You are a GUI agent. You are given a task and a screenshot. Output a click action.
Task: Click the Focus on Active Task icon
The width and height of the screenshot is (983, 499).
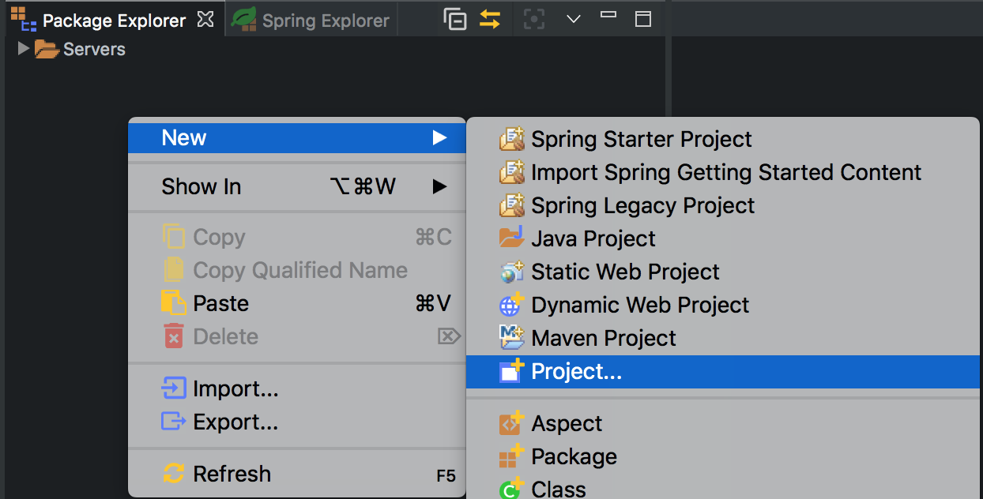[534, 20]
